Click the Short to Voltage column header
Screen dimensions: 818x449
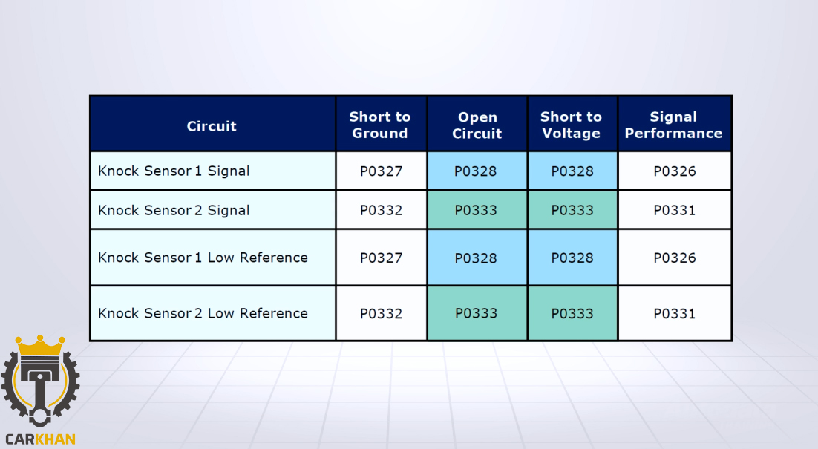coord(571,125)
